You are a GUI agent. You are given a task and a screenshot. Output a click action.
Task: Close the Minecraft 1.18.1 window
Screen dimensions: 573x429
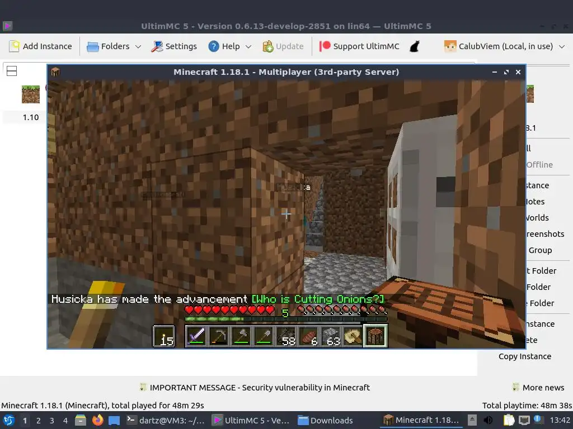click(x=518, y=72)
